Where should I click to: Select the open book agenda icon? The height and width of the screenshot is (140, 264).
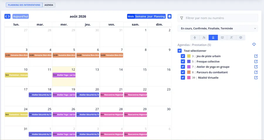(x=222, y=38)
